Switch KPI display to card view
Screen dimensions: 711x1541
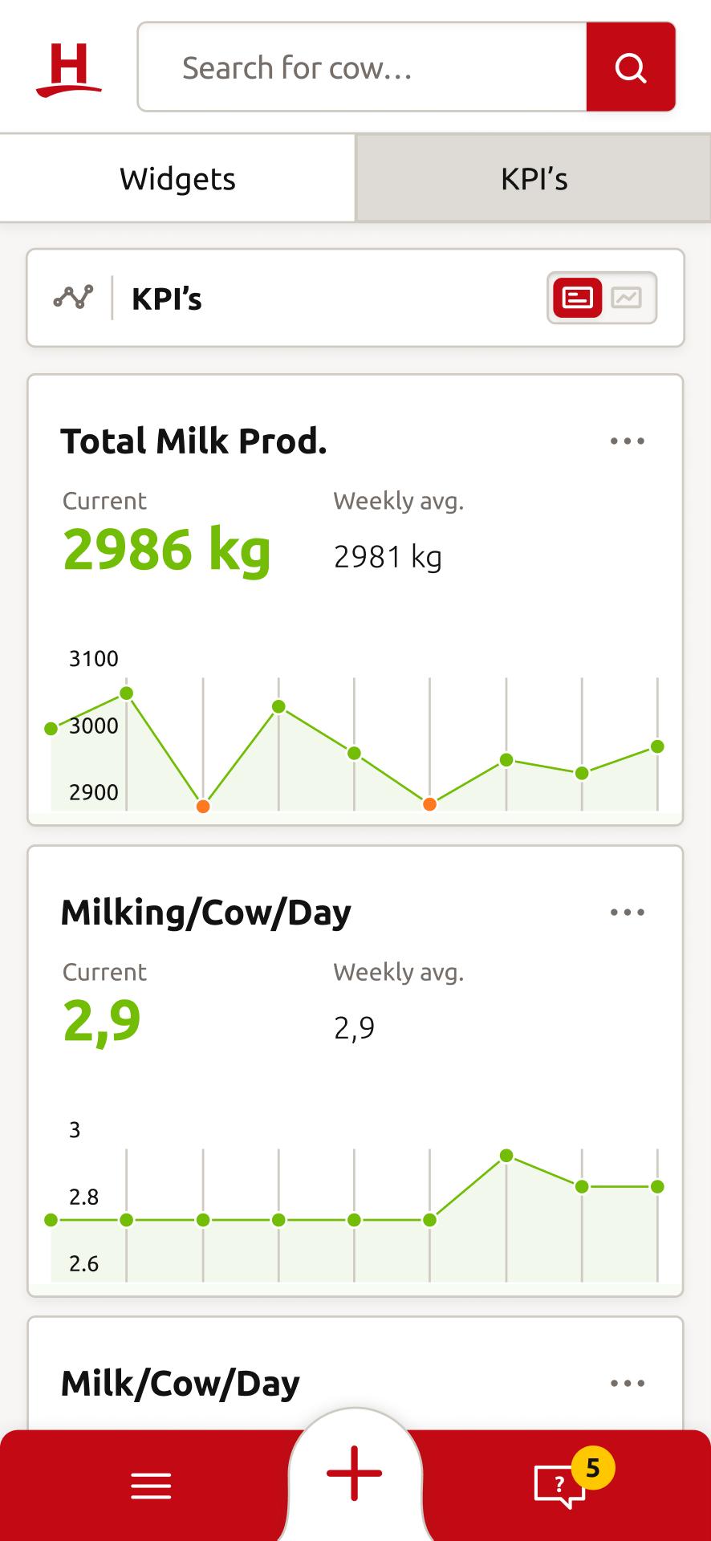[x=577, y=298]
